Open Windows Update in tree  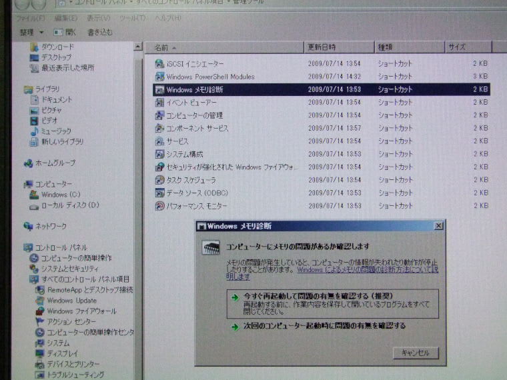tap(66, 301)
